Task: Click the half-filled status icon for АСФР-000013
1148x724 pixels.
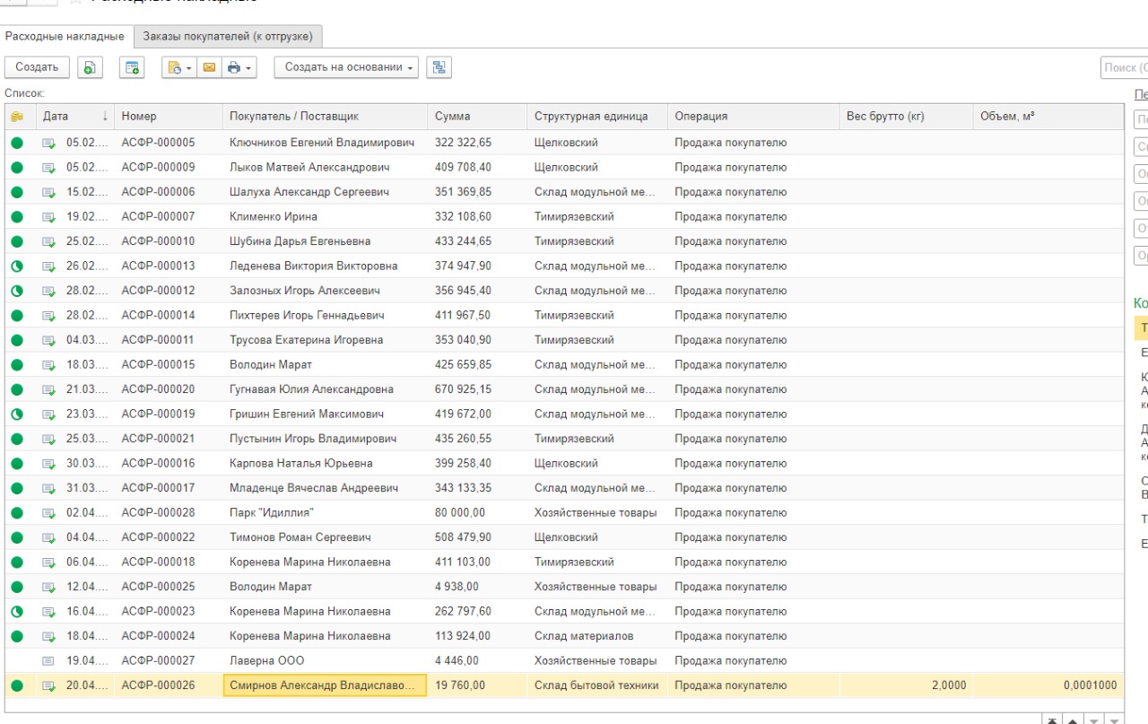Action: 17,266
